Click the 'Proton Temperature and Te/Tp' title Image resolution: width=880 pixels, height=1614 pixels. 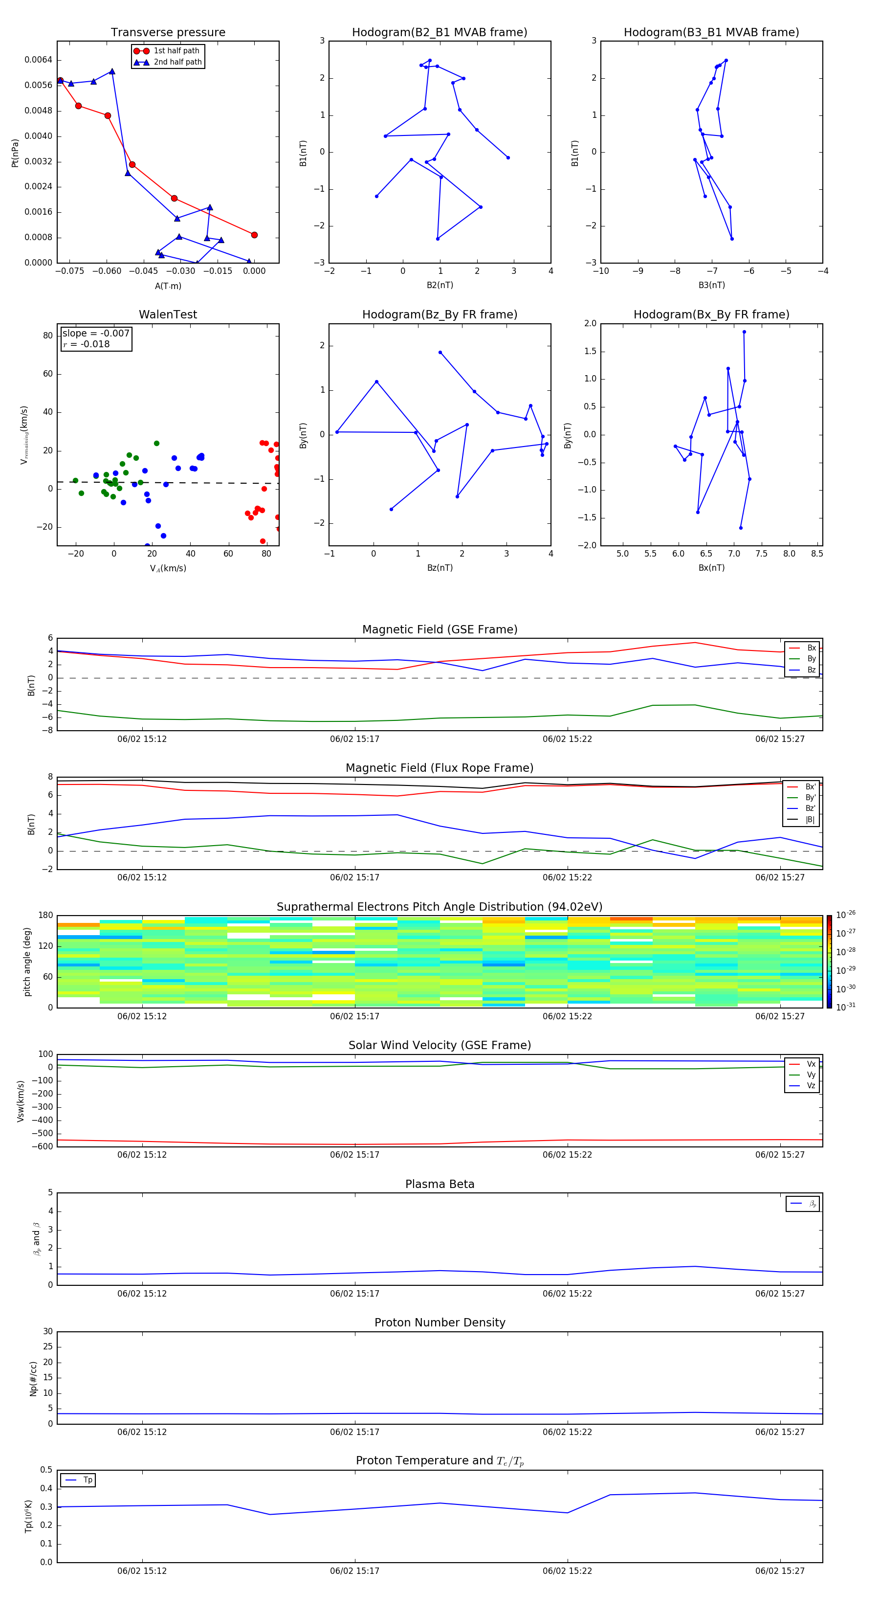click(440, 1460)
